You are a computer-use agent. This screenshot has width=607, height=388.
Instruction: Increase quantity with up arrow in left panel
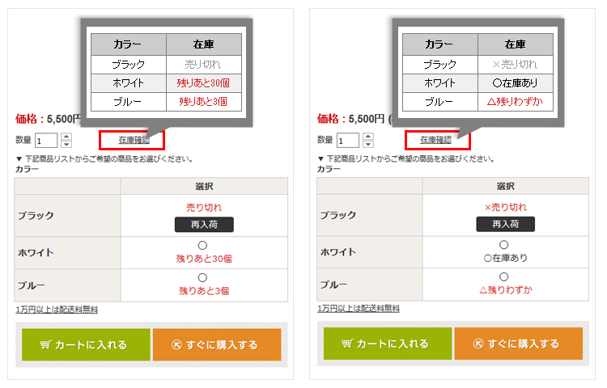click(x=66, y=137)
